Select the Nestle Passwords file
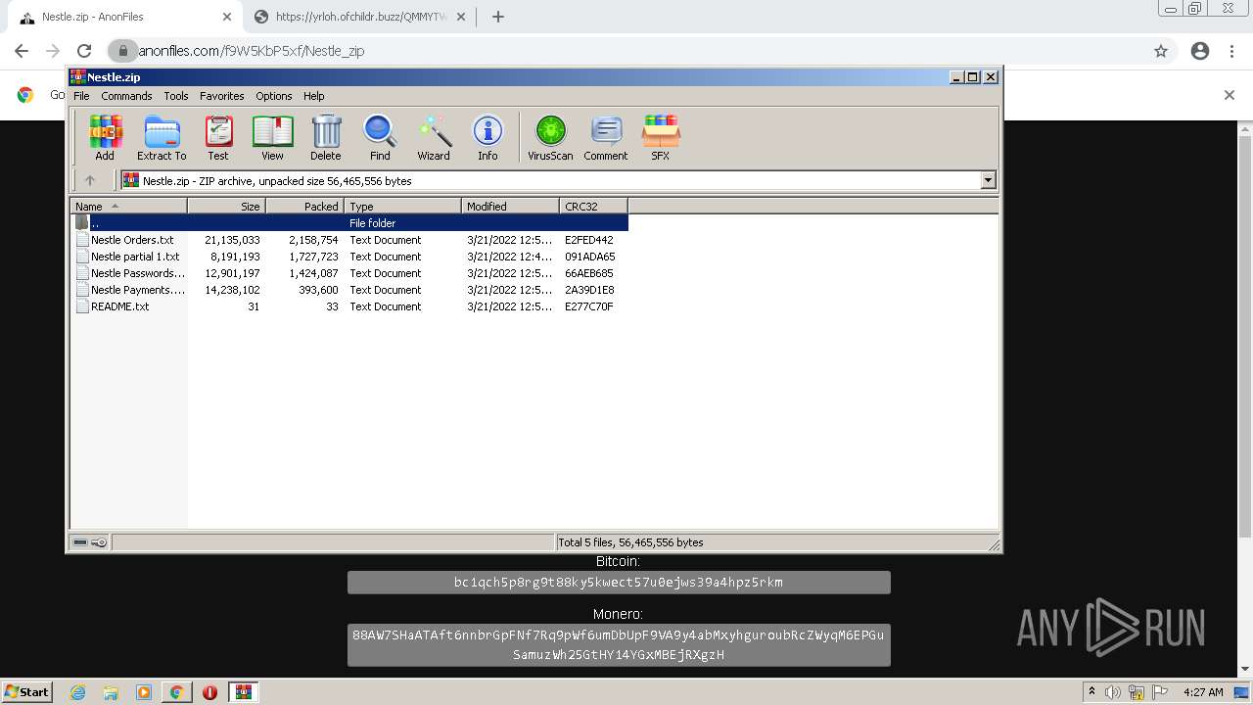This screenshot has width=1253, height=705. click(x=137, y=273)
